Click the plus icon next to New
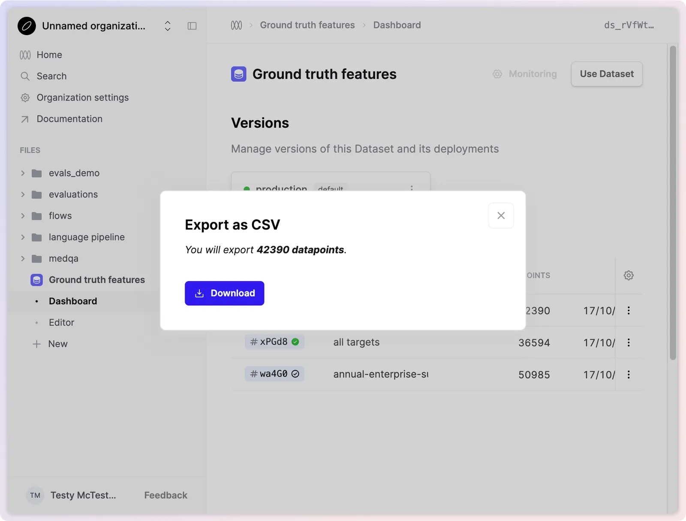Screen dimensions: 686x521 pyautogui.click(x=37, y=344)
